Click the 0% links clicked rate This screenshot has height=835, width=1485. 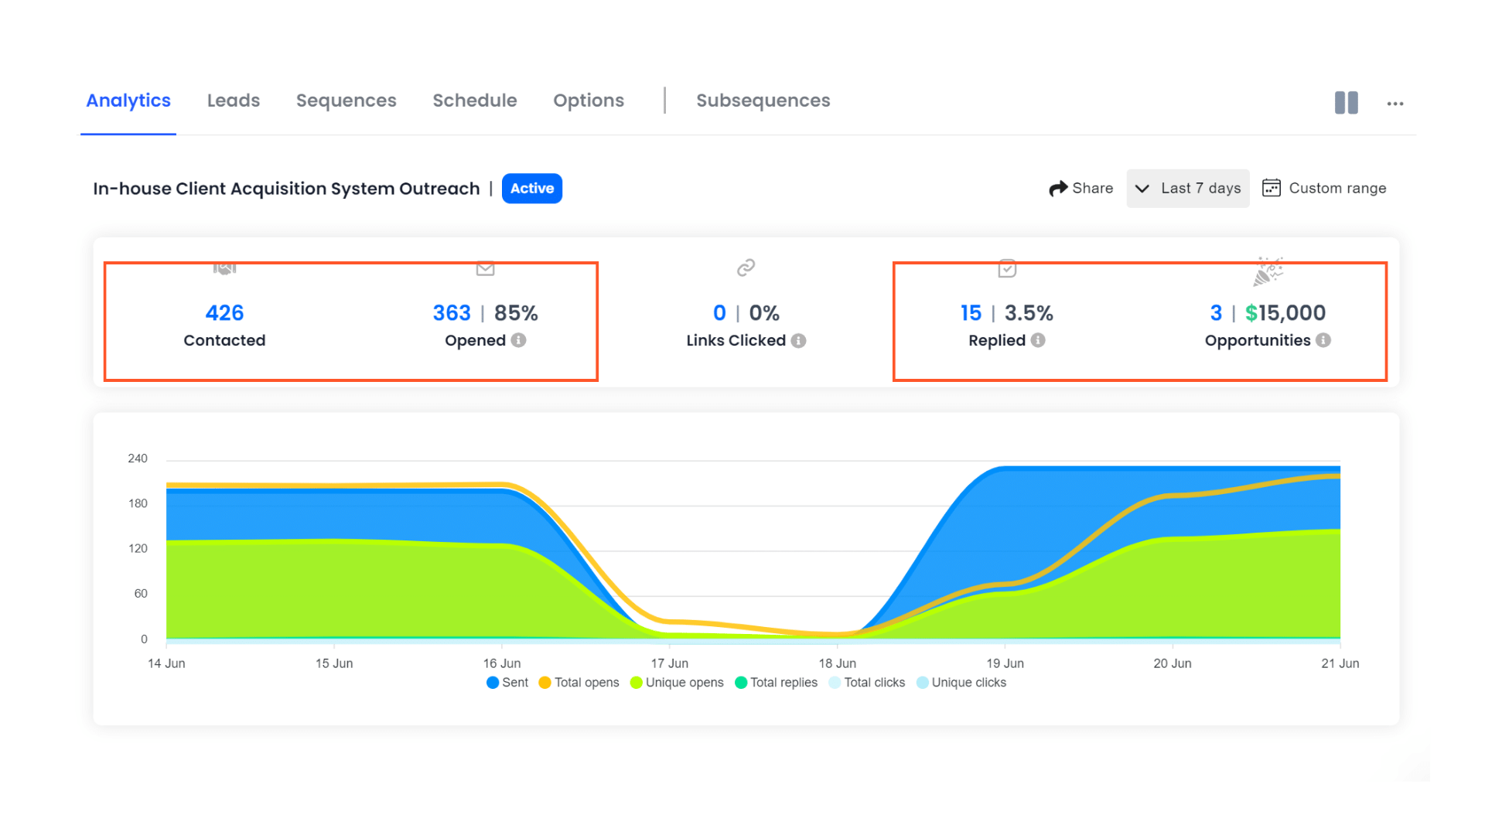tap(764, 313)
